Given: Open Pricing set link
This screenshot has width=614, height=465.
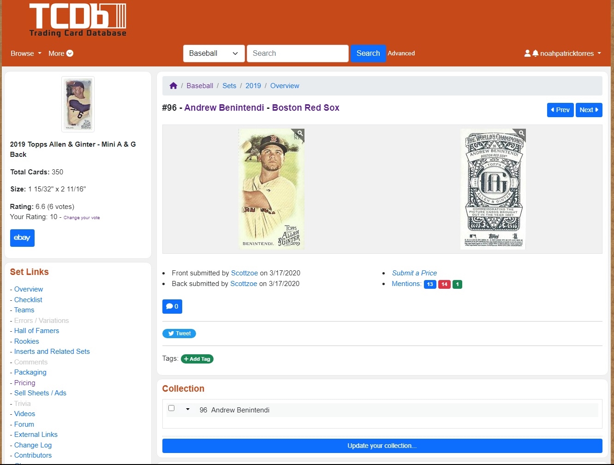Looking at the screenshot, I should (24, 383).
